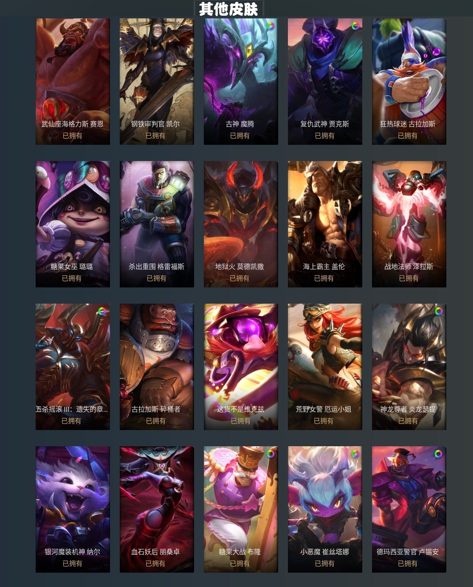Click chroma icon on 五杀摇滚 III card

[102, 311]
